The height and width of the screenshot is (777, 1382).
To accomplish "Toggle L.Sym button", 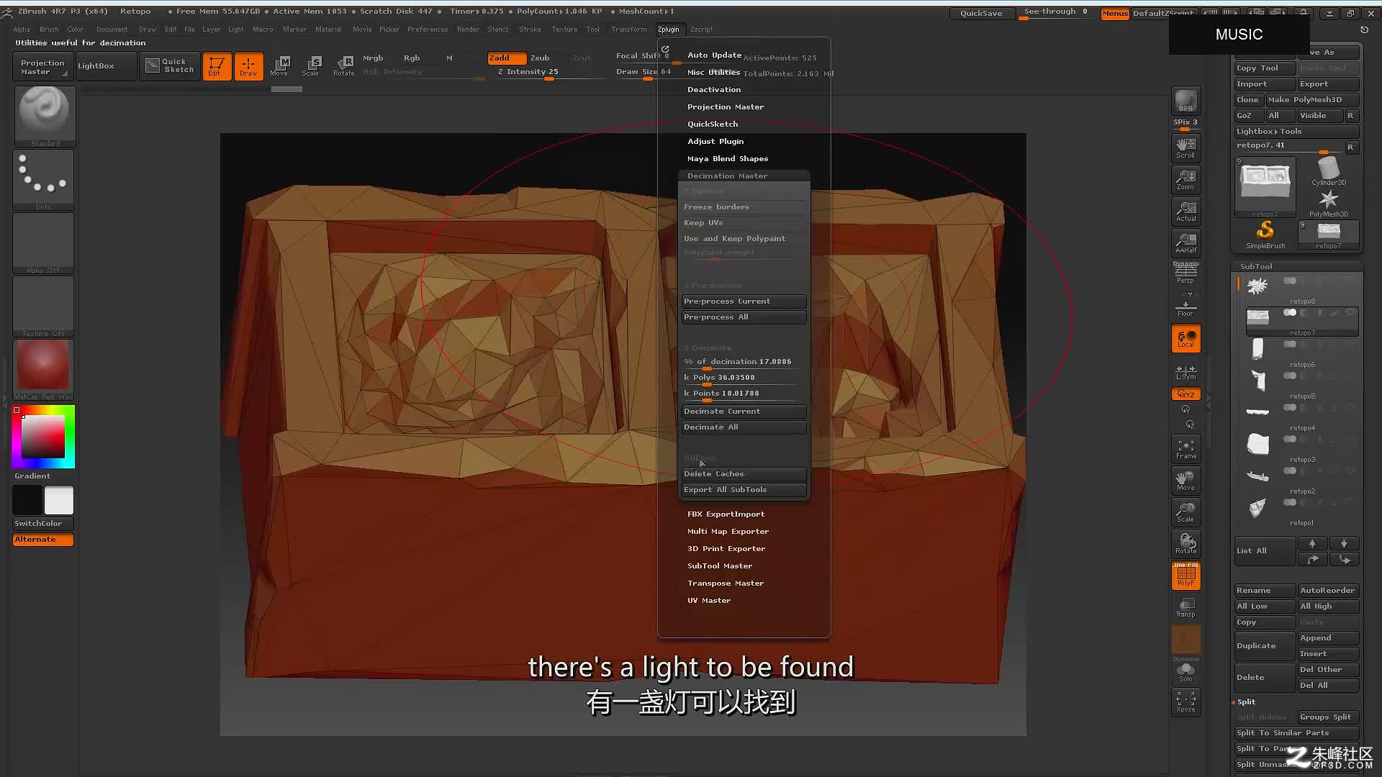I will [1185, 371].
